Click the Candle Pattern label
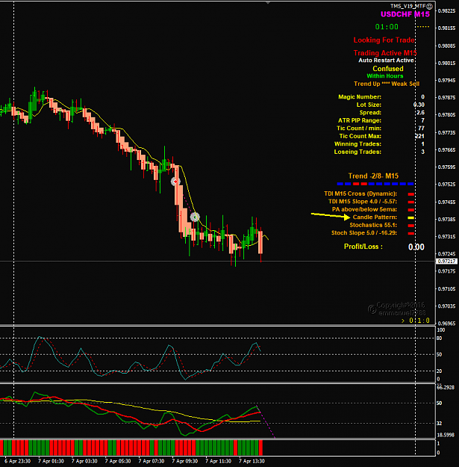 pos(375,217)
